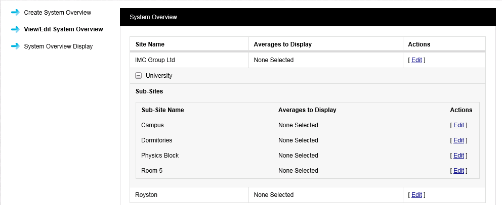Go to System Overview Display
Image resolution: width=502 pixels, height=205 pixels.
coord(58,46)
